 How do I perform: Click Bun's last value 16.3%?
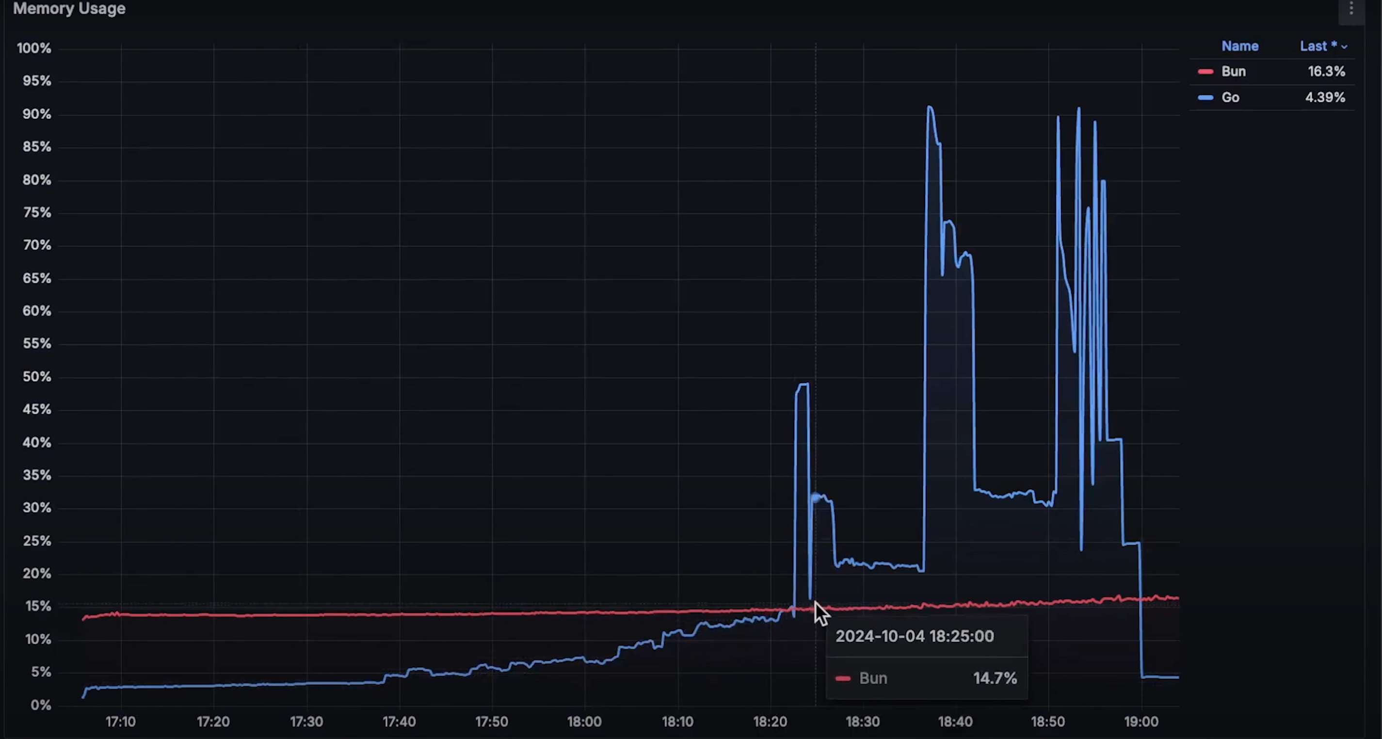pos(1326,71)
